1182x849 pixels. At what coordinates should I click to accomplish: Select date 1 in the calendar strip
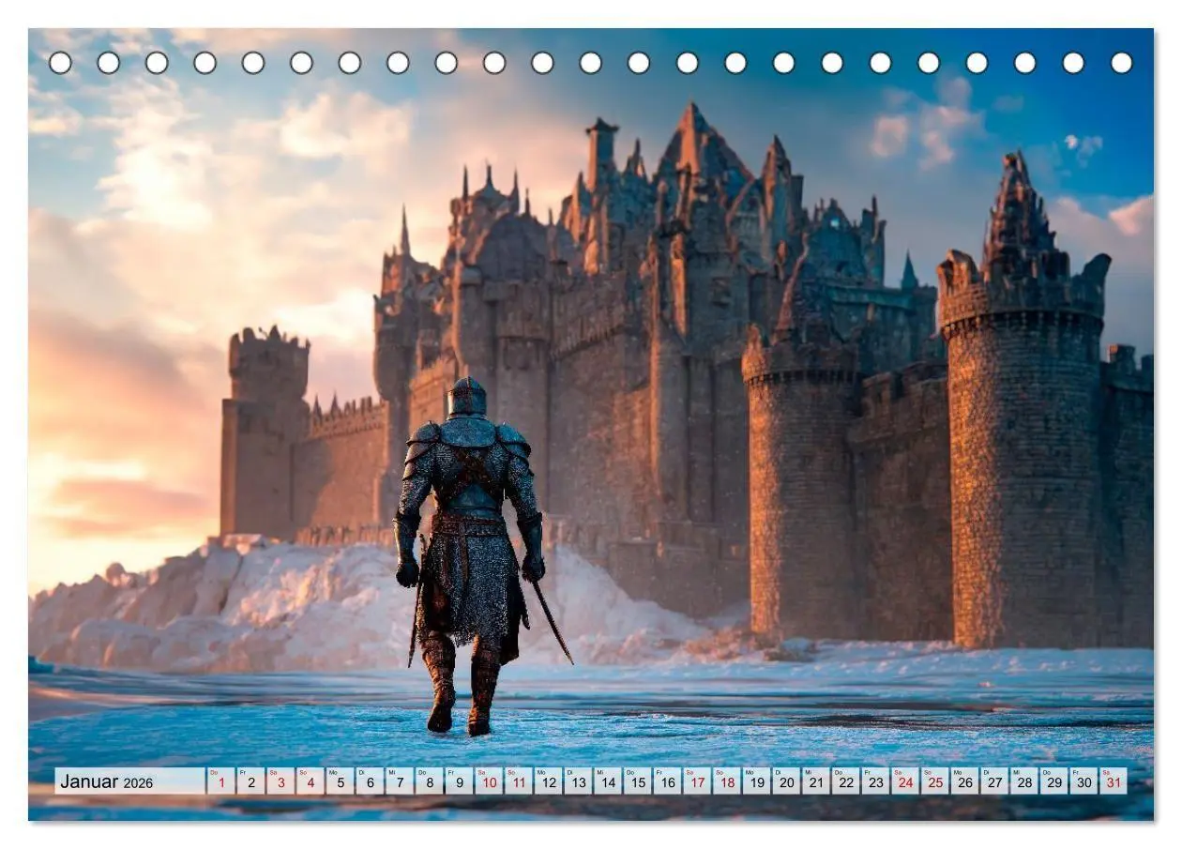[x=220, y=781]
